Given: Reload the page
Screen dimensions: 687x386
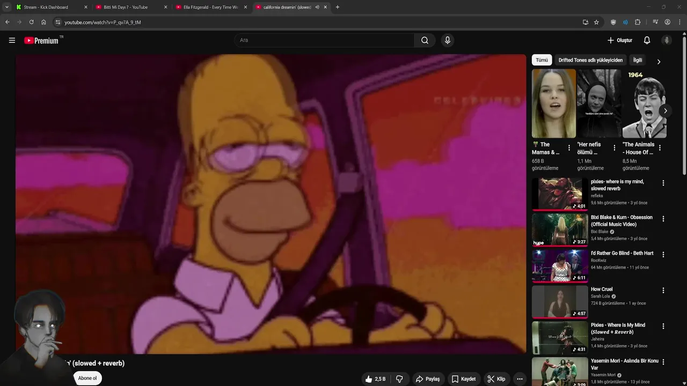Looking at the screenshot, I should [31, 22].
